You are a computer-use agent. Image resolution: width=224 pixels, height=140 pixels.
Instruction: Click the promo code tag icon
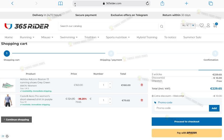pos(155,103)
